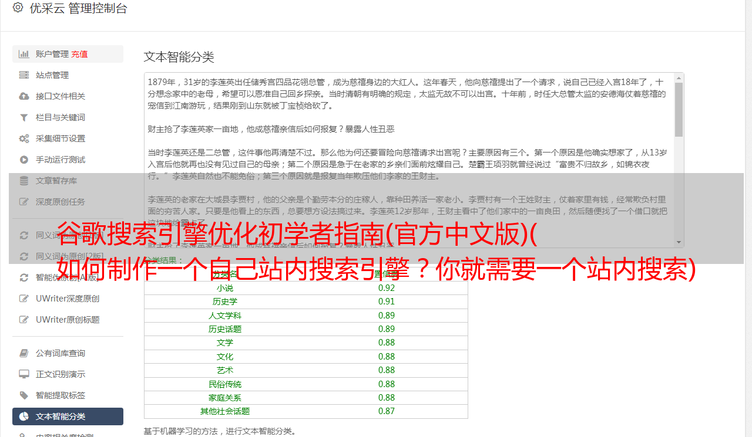The image size is (752, 437).
Task: Select UWriter原创标题 in the sidebar
Action: (68, 320)
